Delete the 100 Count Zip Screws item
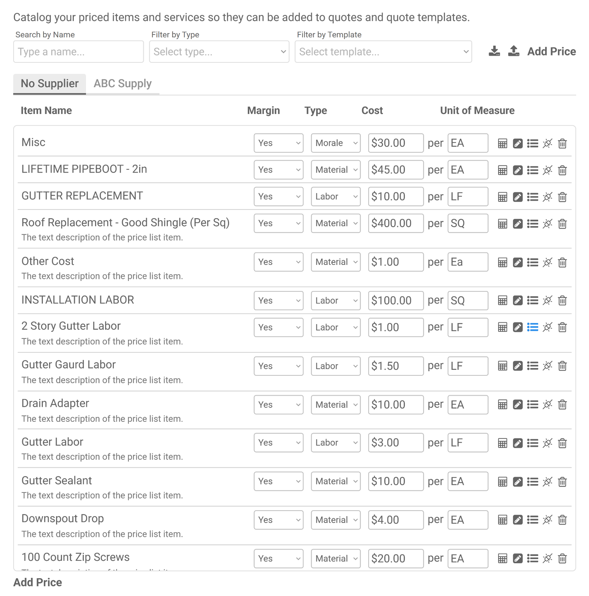 pos(562,559)
